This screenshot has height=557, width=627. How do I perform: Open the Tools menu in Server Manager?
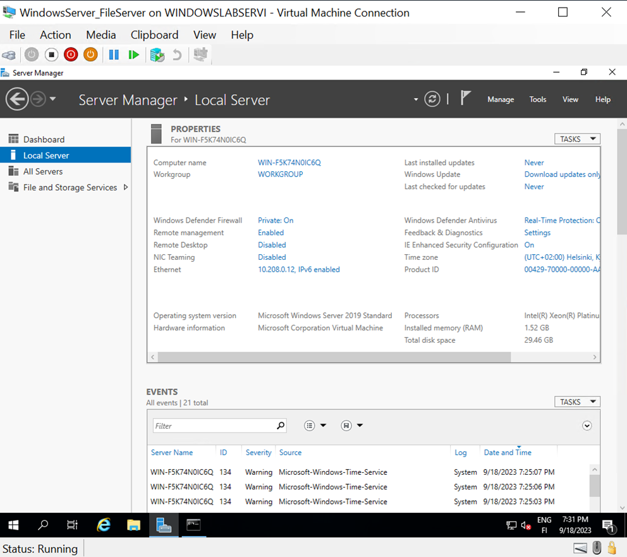tap(537, 99)
